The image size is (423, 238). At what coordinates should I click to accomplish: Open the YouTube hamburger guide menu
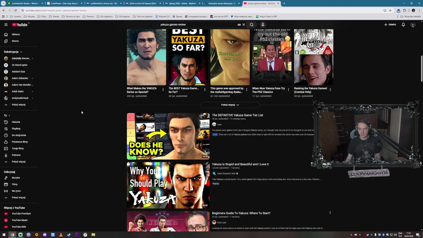(6, 24)
